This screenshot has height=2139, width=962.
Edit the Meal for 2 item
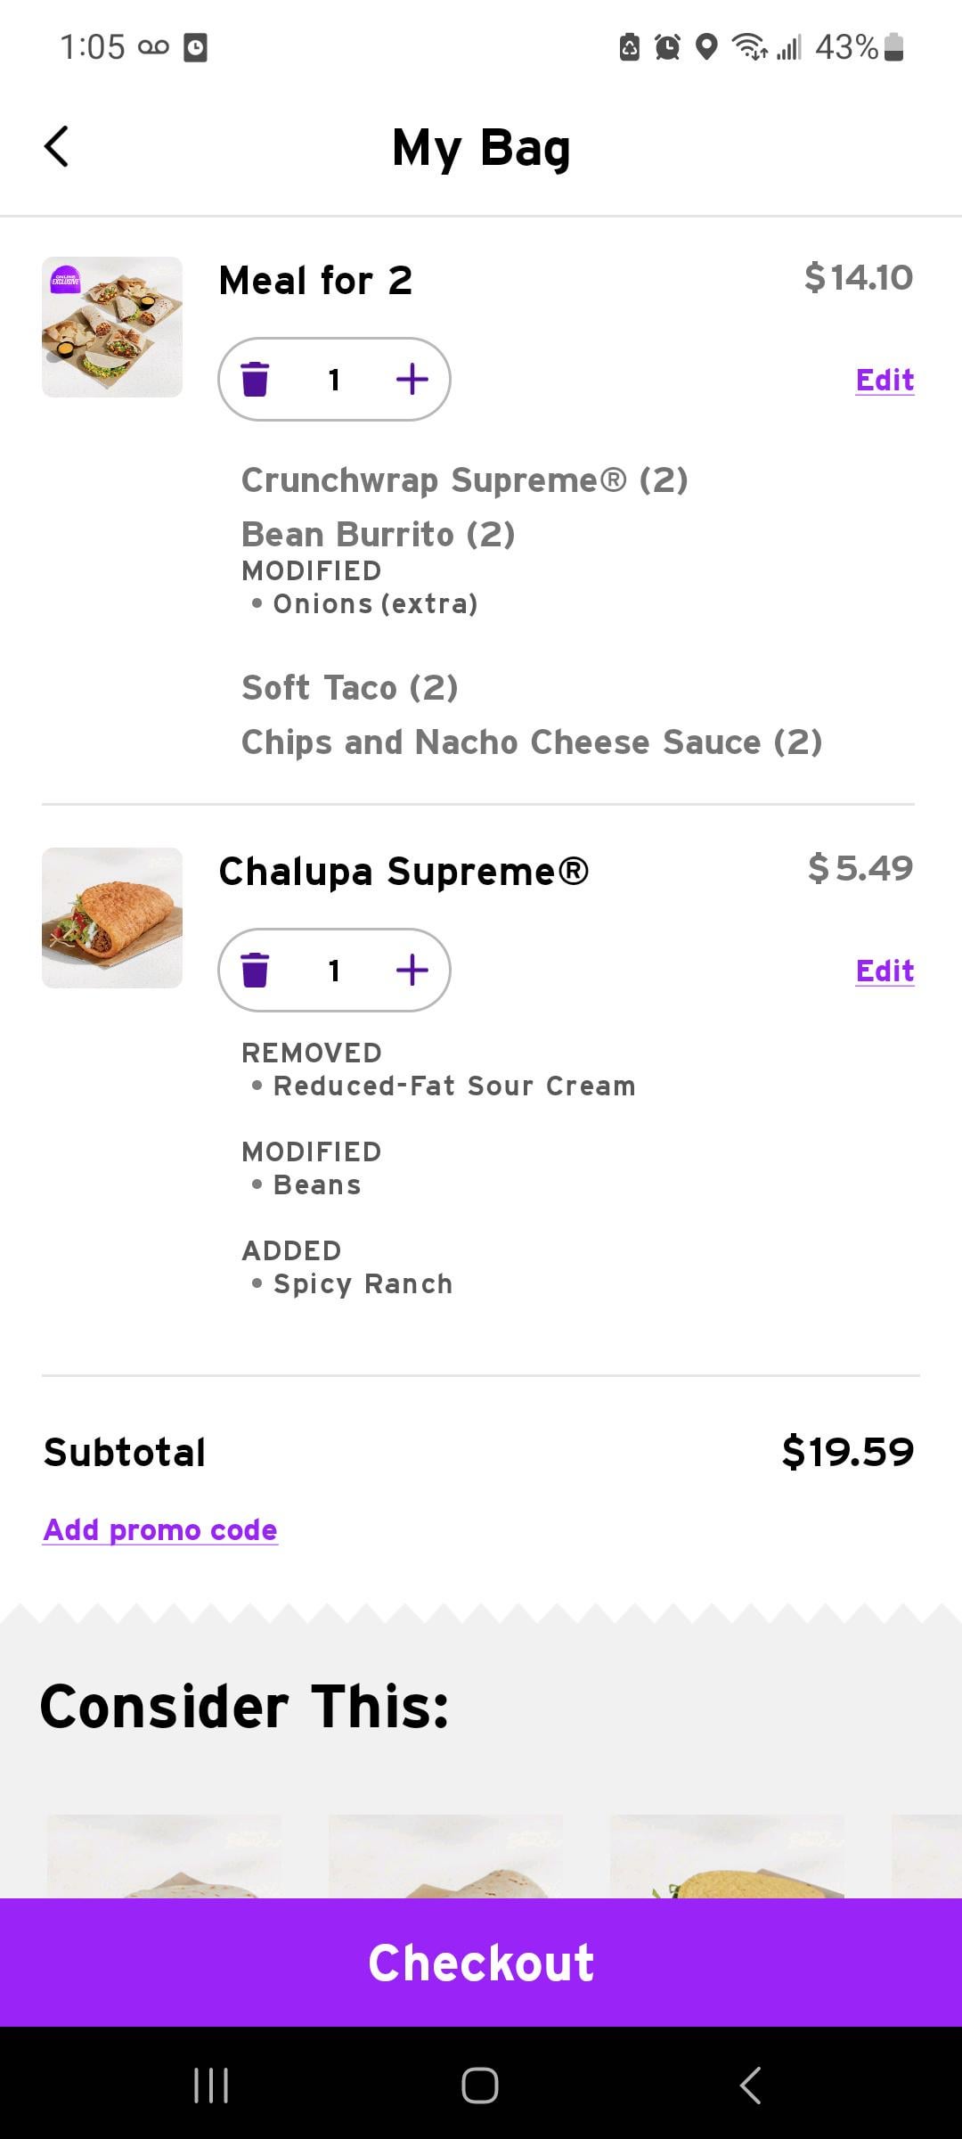click(x=884, y=381)
